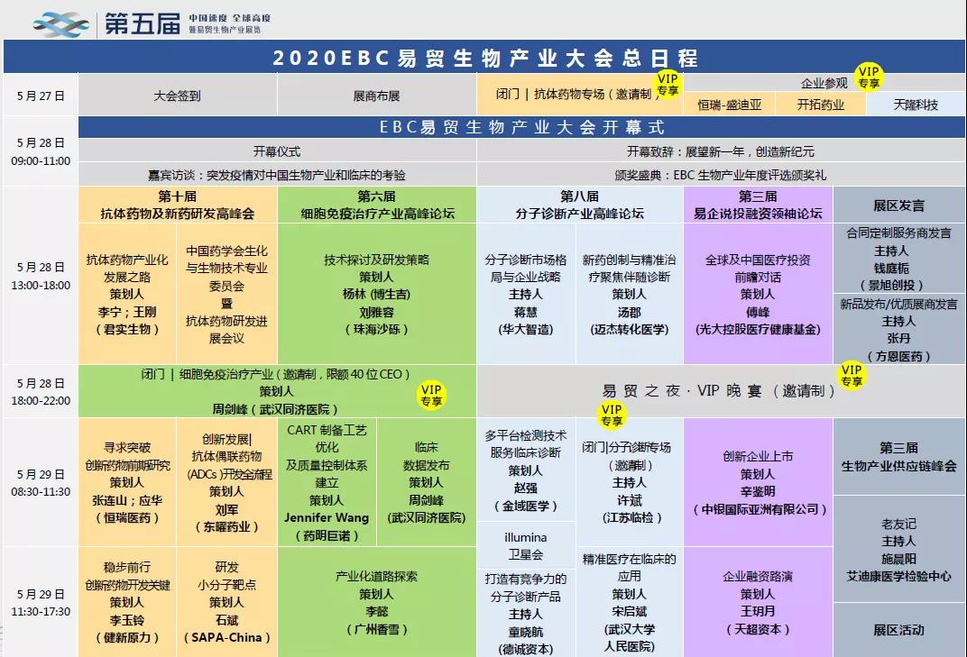Select the 2020EBC易贸生物产业大会总日程 title bar

(484, 59)
